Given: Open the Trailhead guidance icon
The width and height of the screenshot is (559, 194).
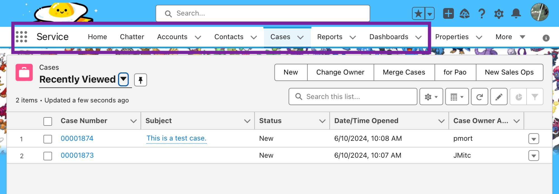Looking at the screenshot, I should click(464, 13).
